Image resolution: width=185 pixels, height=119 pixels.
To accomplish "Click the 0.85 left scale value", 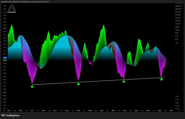I will pyautogui.click(x=5, y=6).
